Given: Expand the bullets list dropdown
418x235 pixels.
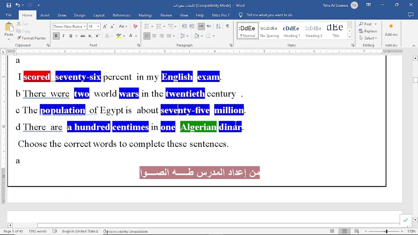Looking at the screenshot, I should [152, 26].
